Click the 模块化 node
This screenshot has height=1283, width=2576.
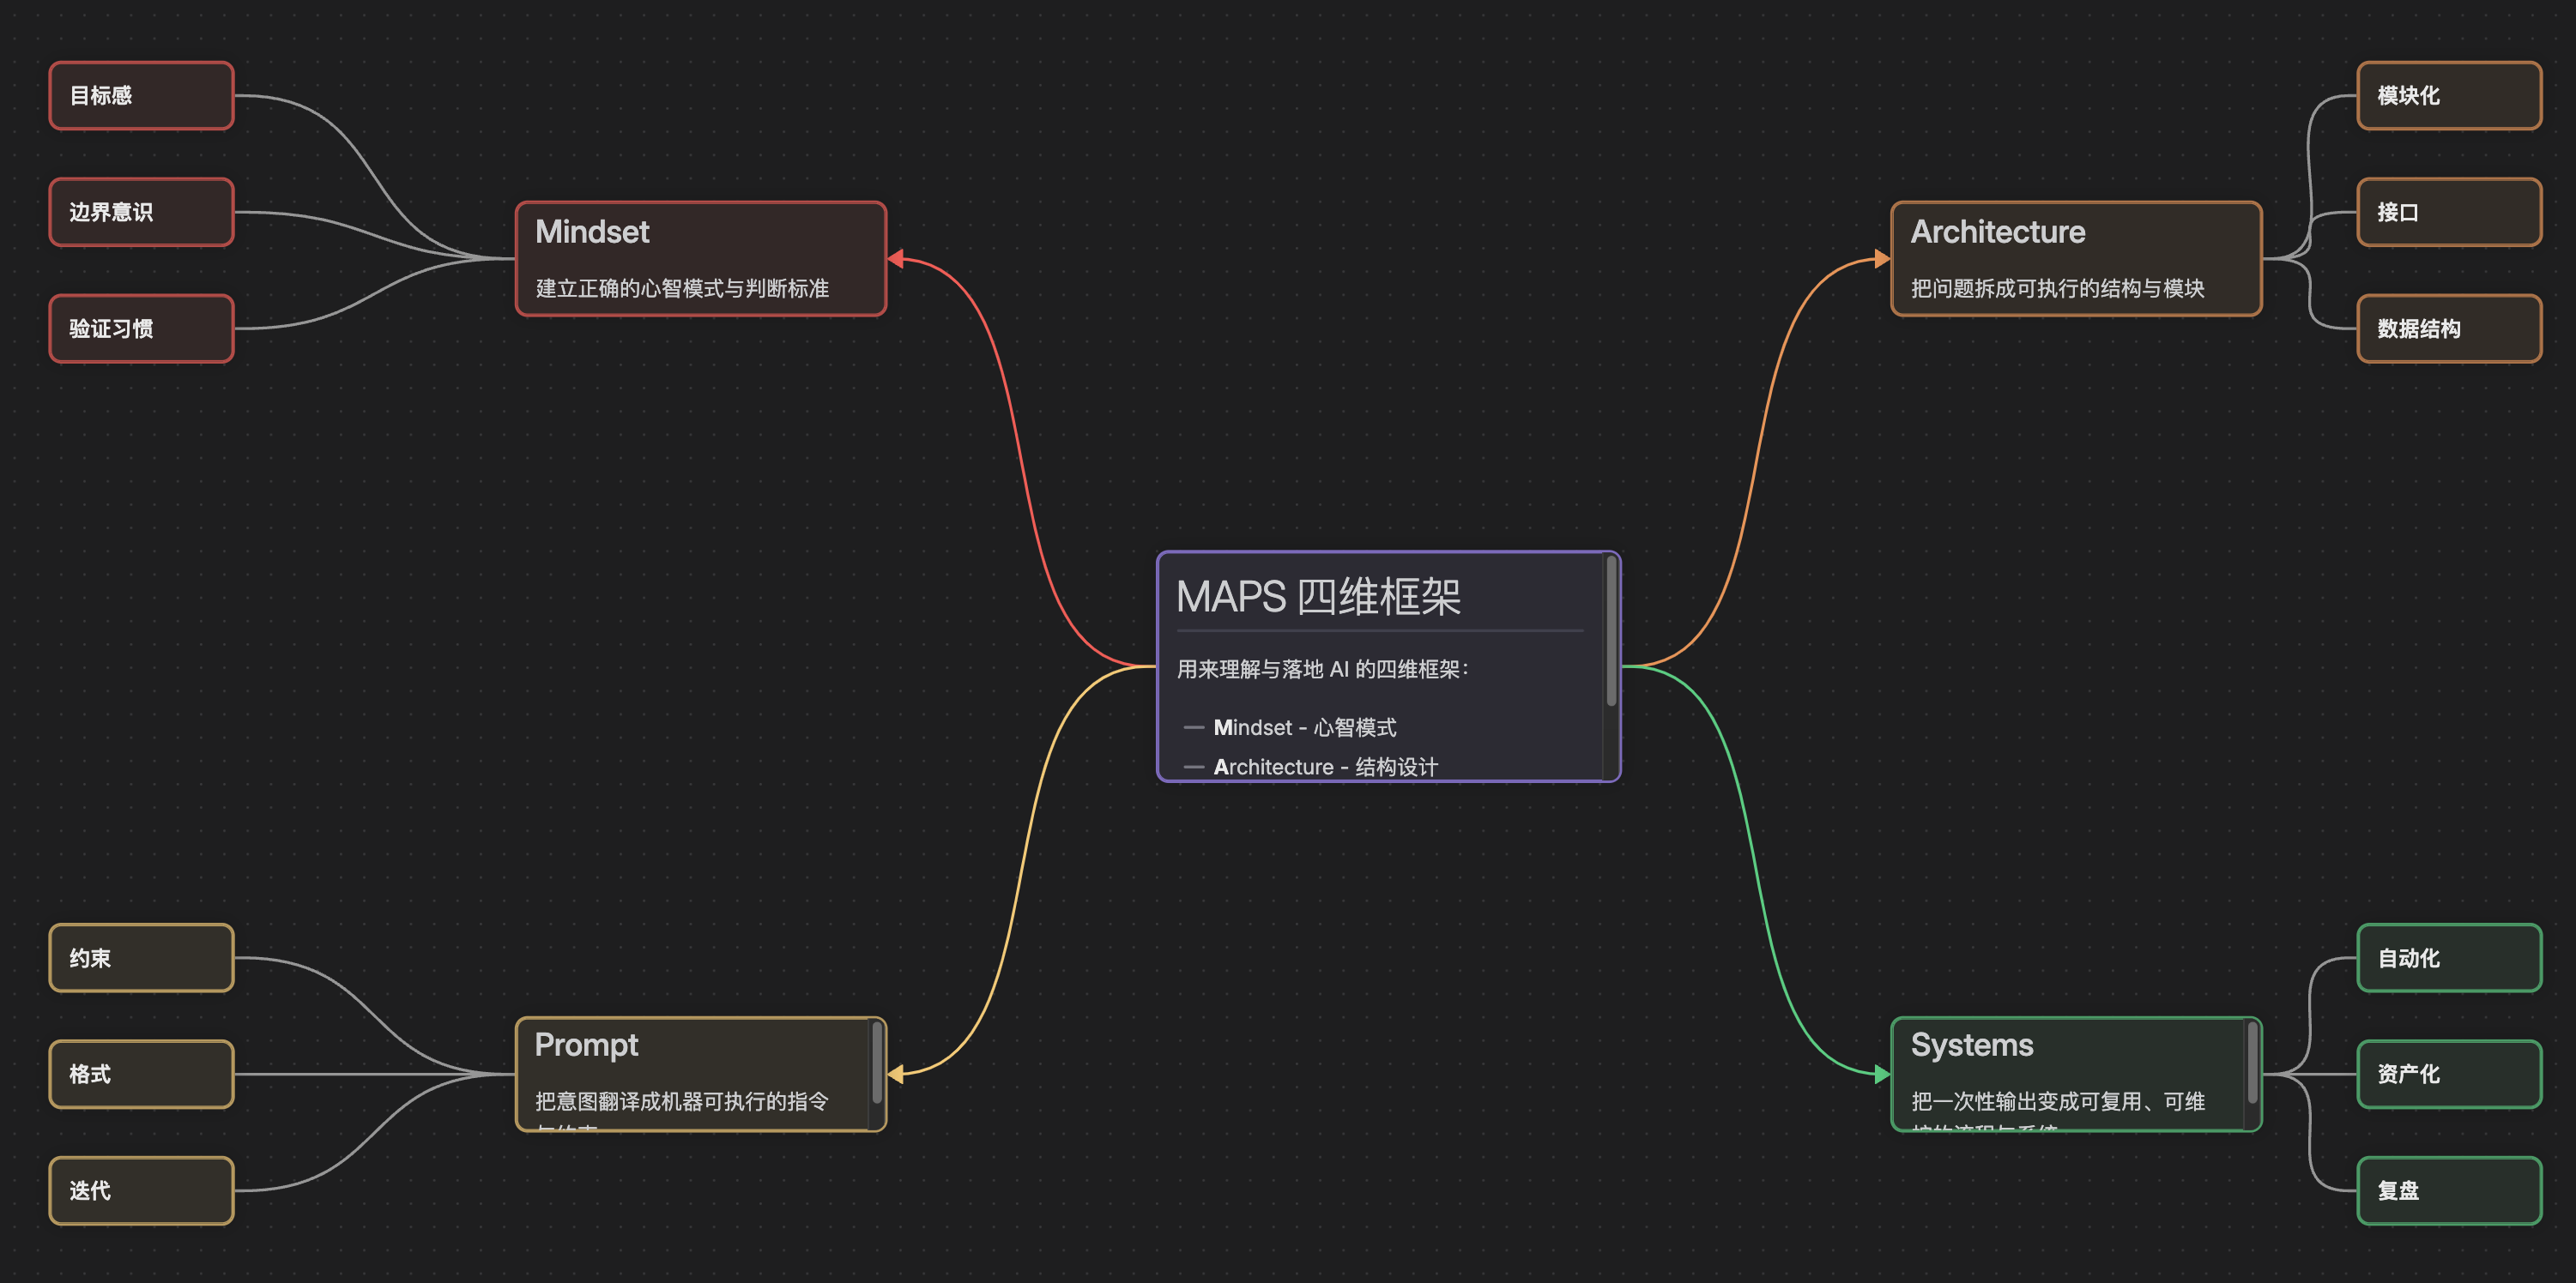coord(2448,96)
